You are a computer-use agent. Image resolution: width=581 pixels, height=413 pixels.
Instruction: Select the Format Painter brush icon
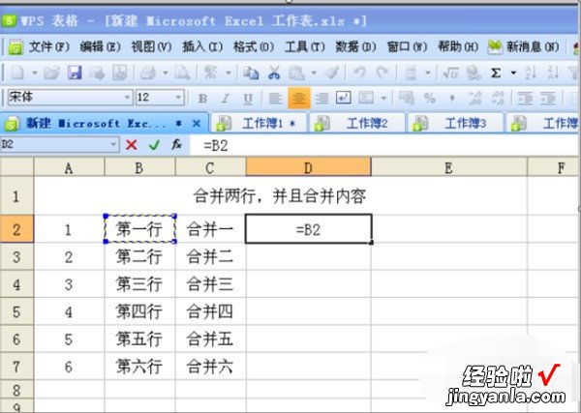coord(331,73)
